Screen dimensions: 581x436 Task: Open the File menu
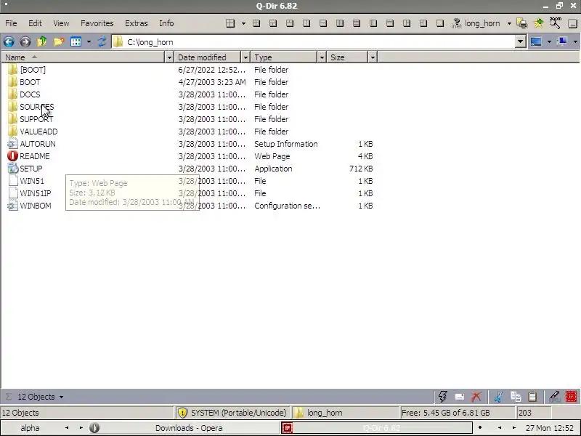click(11, 23)
